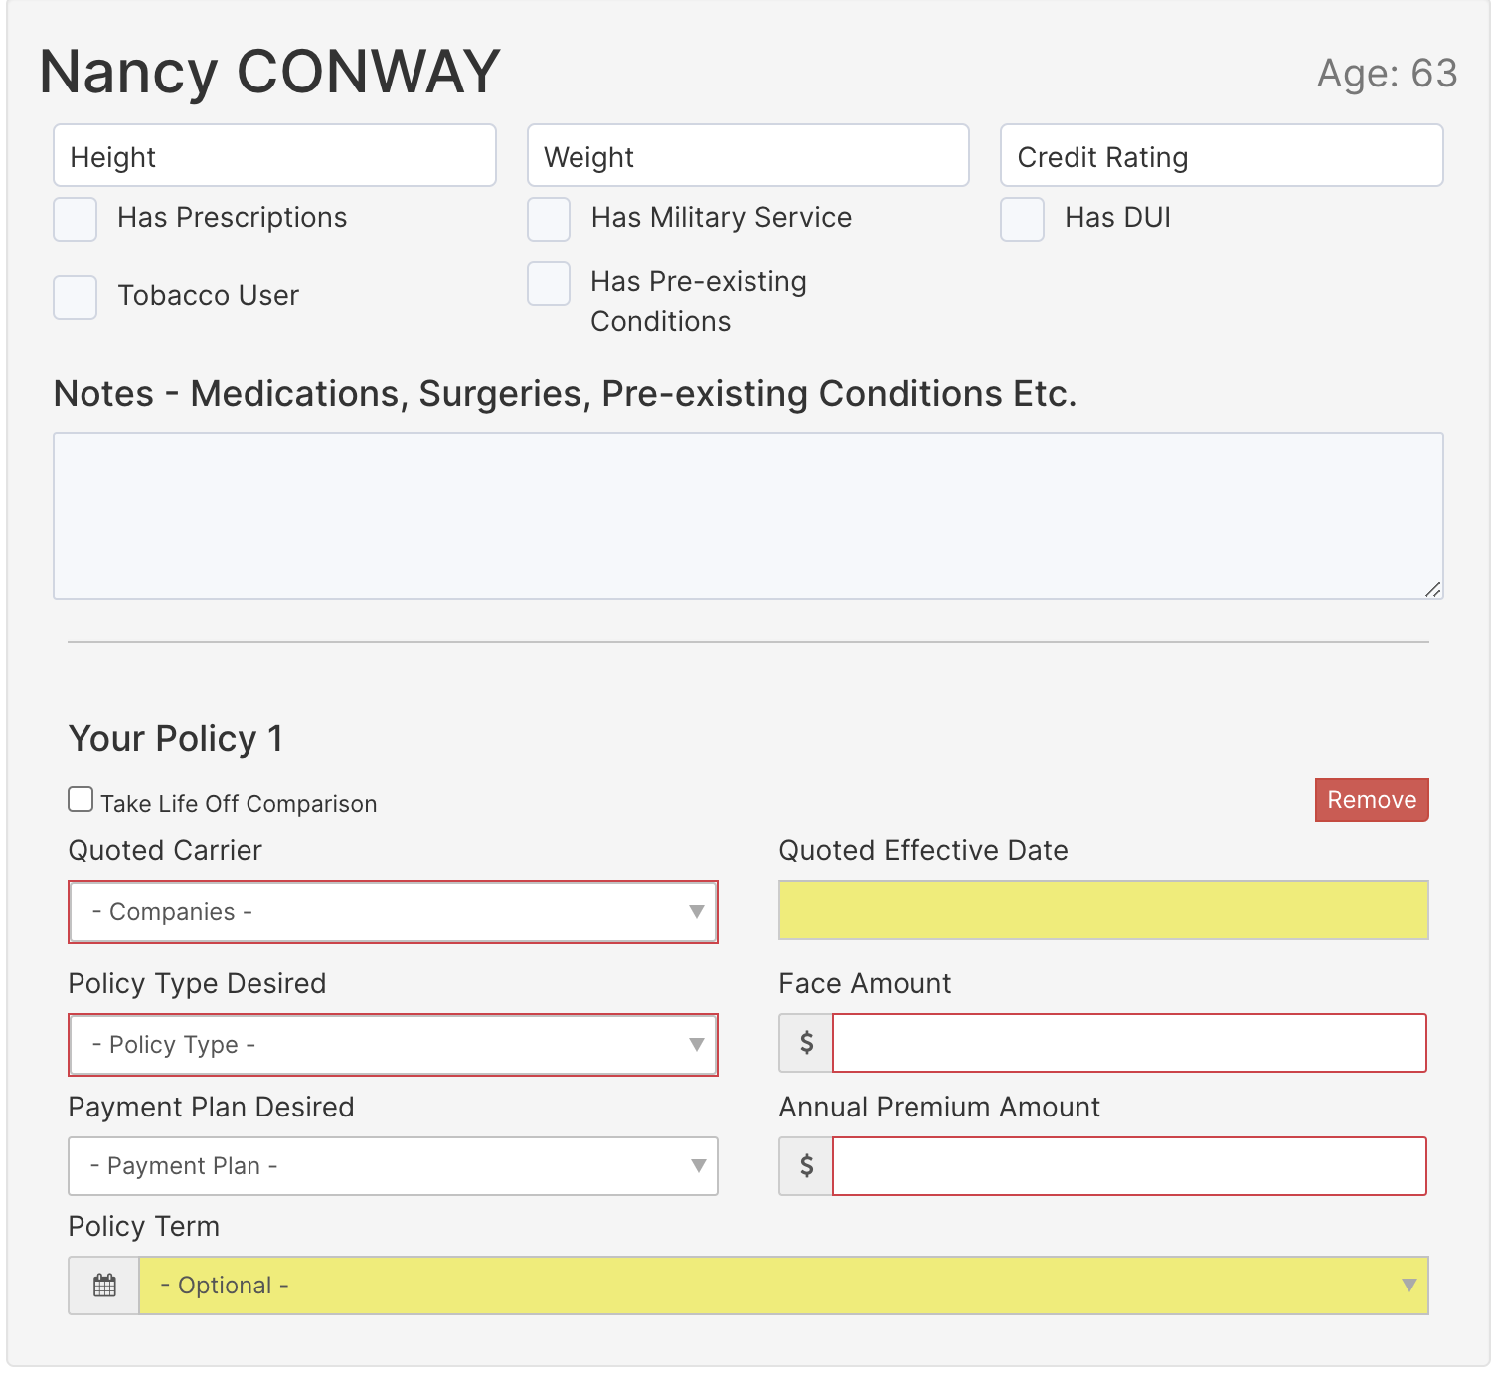Select the Credit Rating input field
1491x1374 pixels.
pos(1222,155)
